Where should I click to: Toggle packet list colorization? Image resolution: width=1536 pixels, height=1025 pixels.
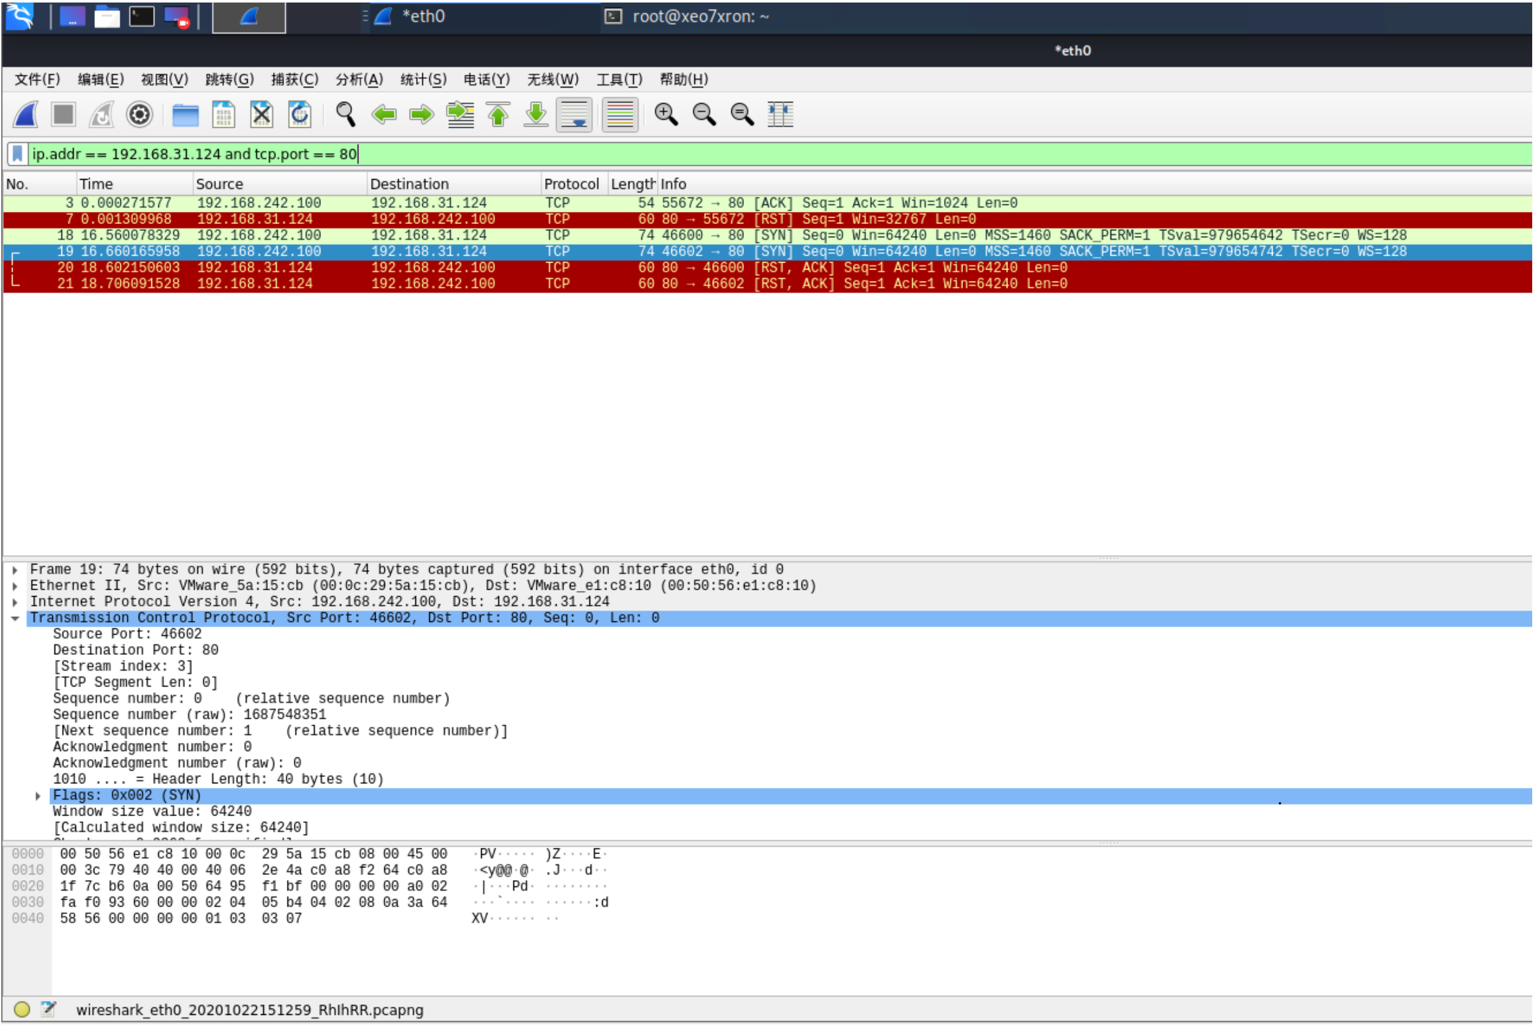coord(619,115)
